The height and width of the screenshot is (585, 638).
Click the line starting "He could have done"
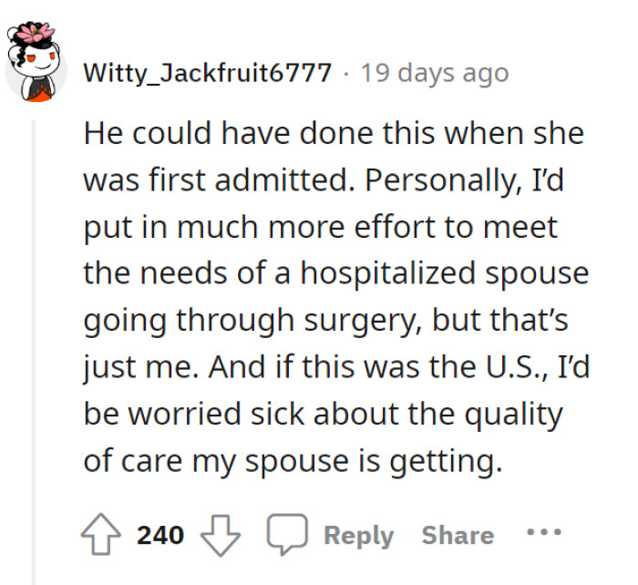[333, 133]
